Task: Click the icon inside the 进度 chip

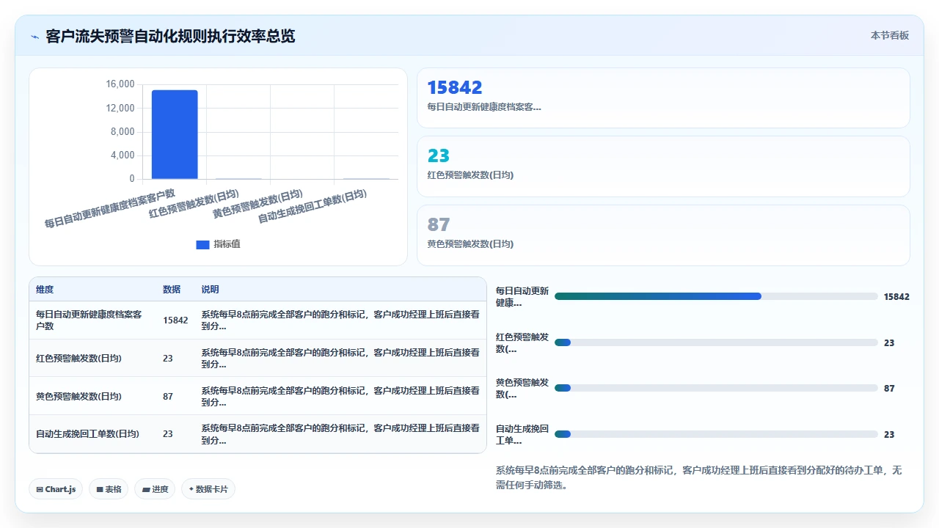Action: click(x=145, y=489)
